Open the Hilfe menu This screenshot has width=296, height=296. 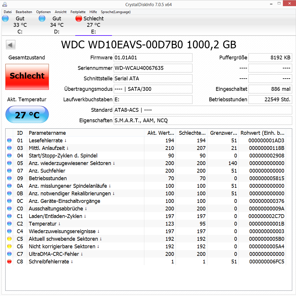click(x=93, y=12)
